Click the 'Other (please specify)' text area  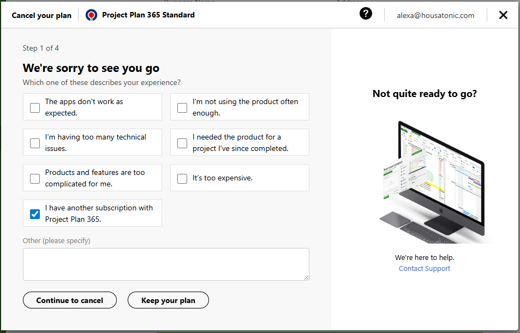166,264
